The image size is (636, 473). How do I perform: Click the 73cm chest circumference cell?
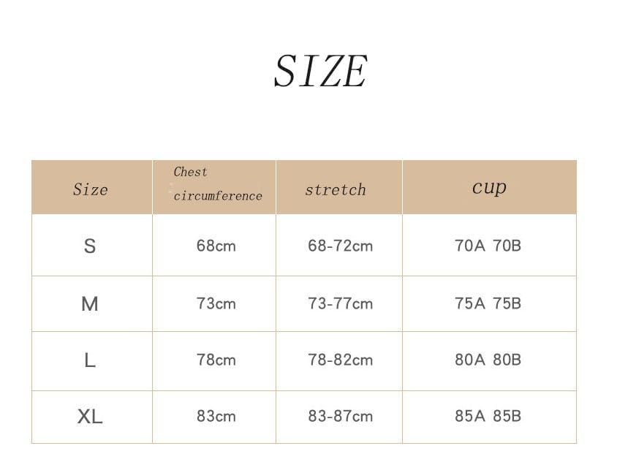tap(216, 303)
